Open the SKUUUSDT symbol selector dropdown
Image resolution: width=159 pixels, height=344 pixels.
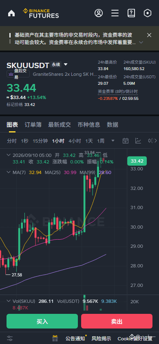tap(66, 64)
